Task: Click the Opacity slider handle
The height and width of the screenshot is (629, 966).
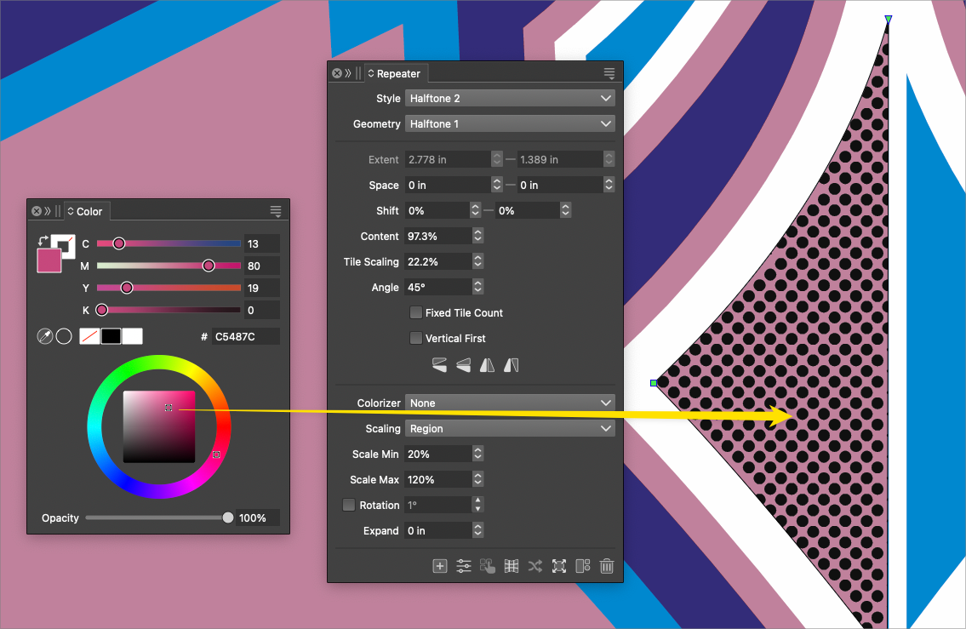Action: pos(228,517)
